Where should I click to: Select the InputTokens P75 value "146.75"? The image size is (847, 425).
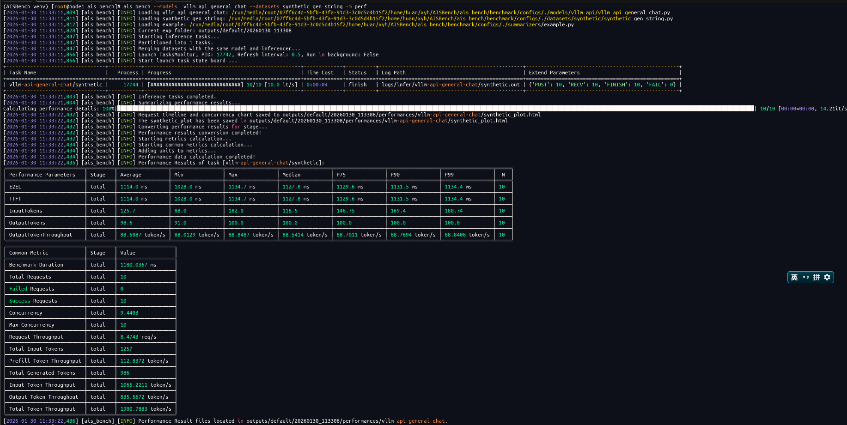tap(346, 211)
